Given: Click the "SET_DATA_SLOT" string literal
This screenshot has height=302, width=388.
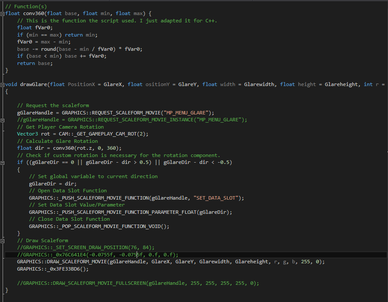Looking at the screenshot, I should [x=219, y=198].
